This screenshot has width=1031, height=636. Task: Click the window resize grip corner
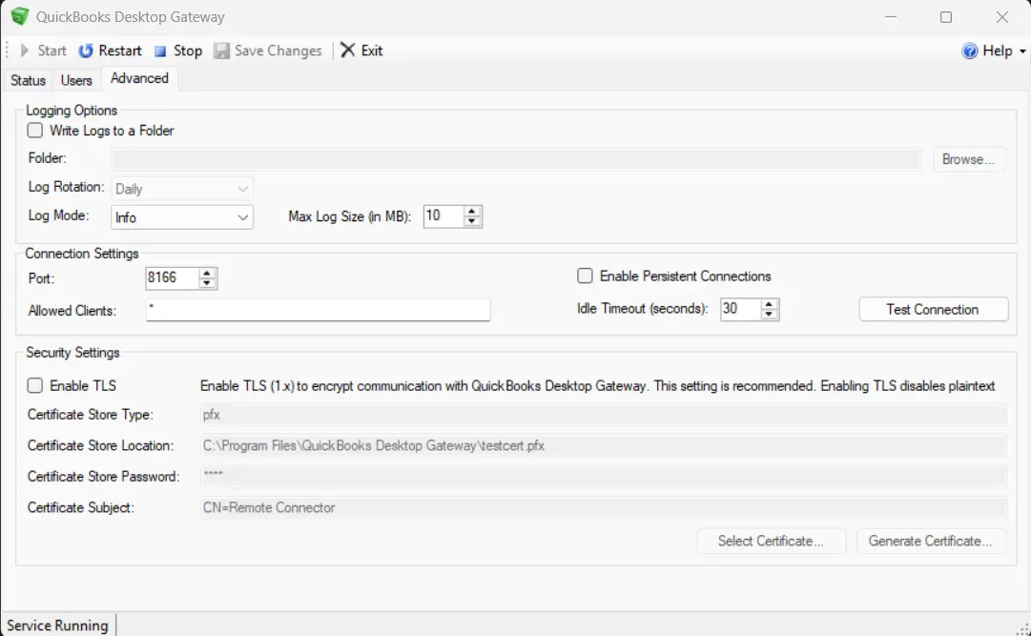[x=1023, y=628]
